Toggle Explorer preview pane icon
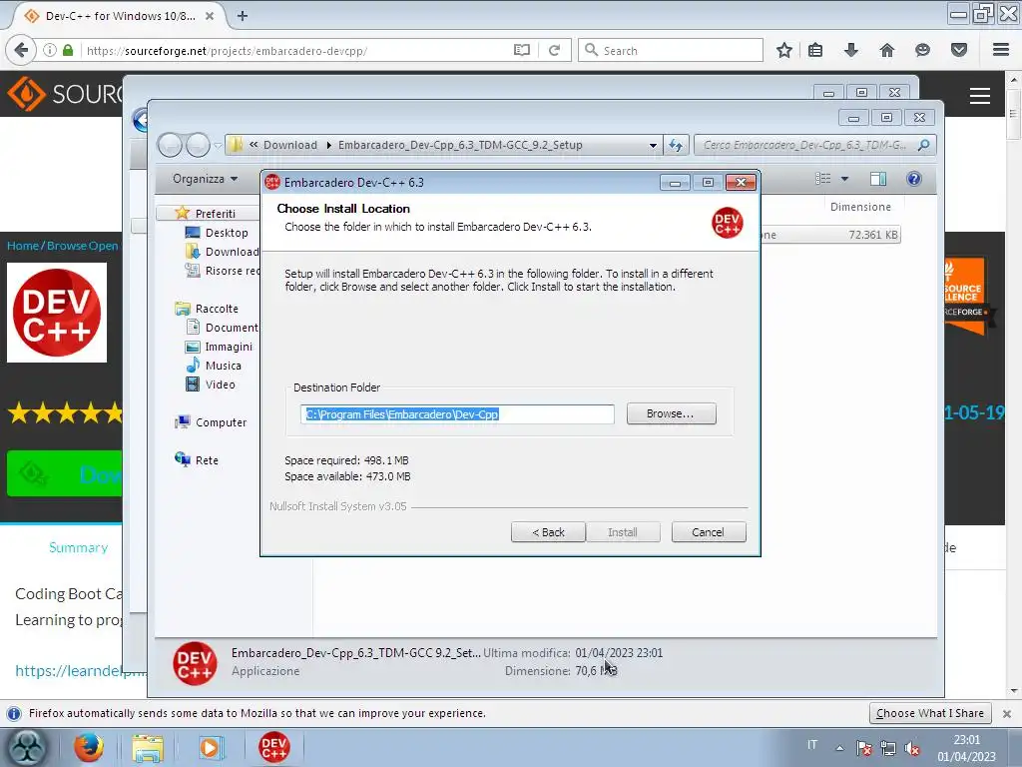 tap(878, 179)
